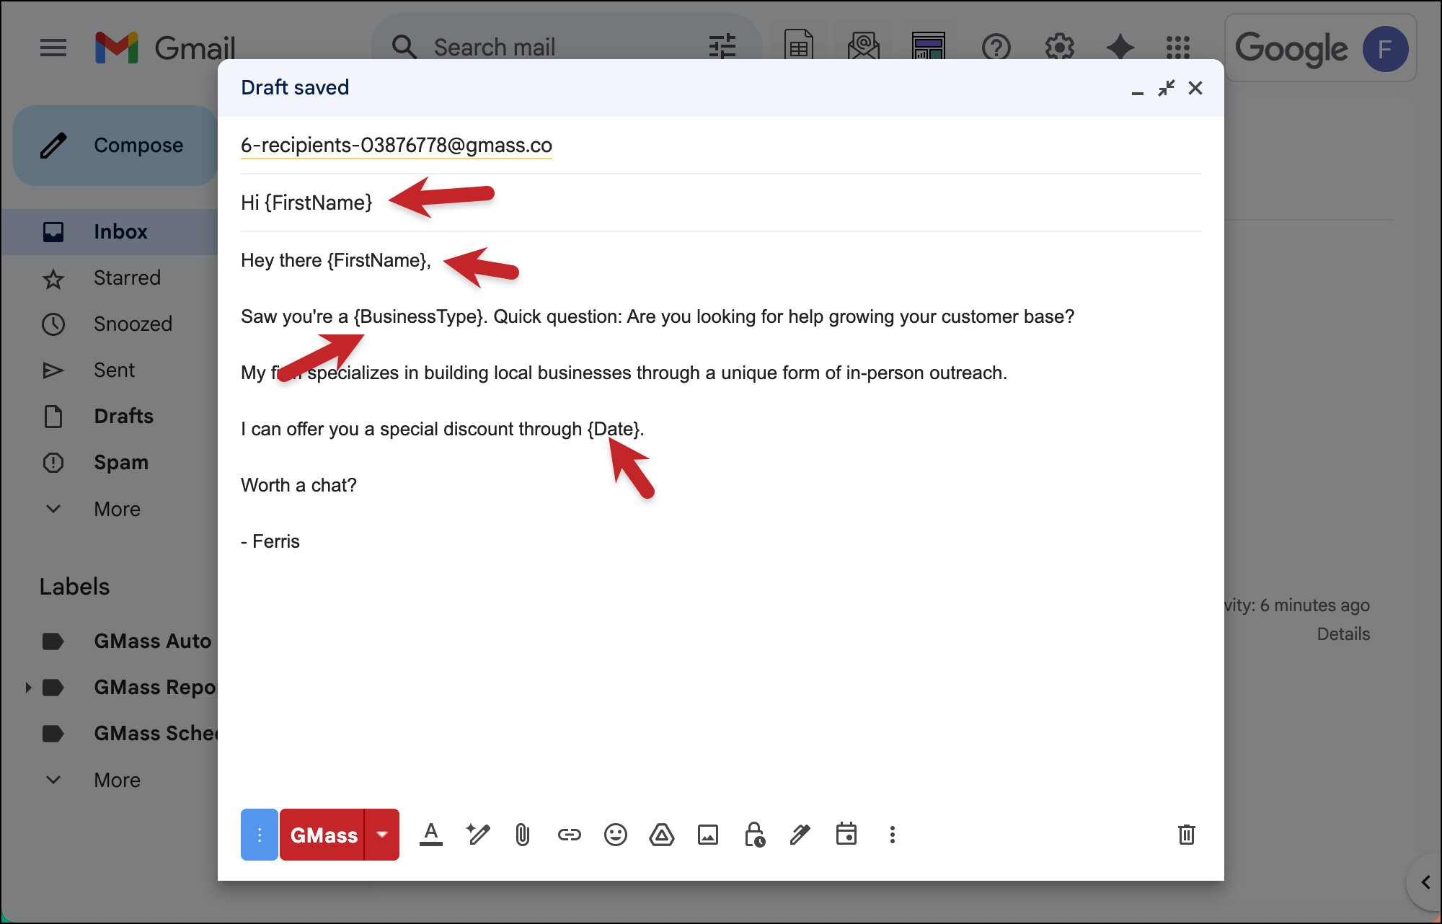
Task: Open more options three-dot menu in toolbar
Action: (892, 835)
